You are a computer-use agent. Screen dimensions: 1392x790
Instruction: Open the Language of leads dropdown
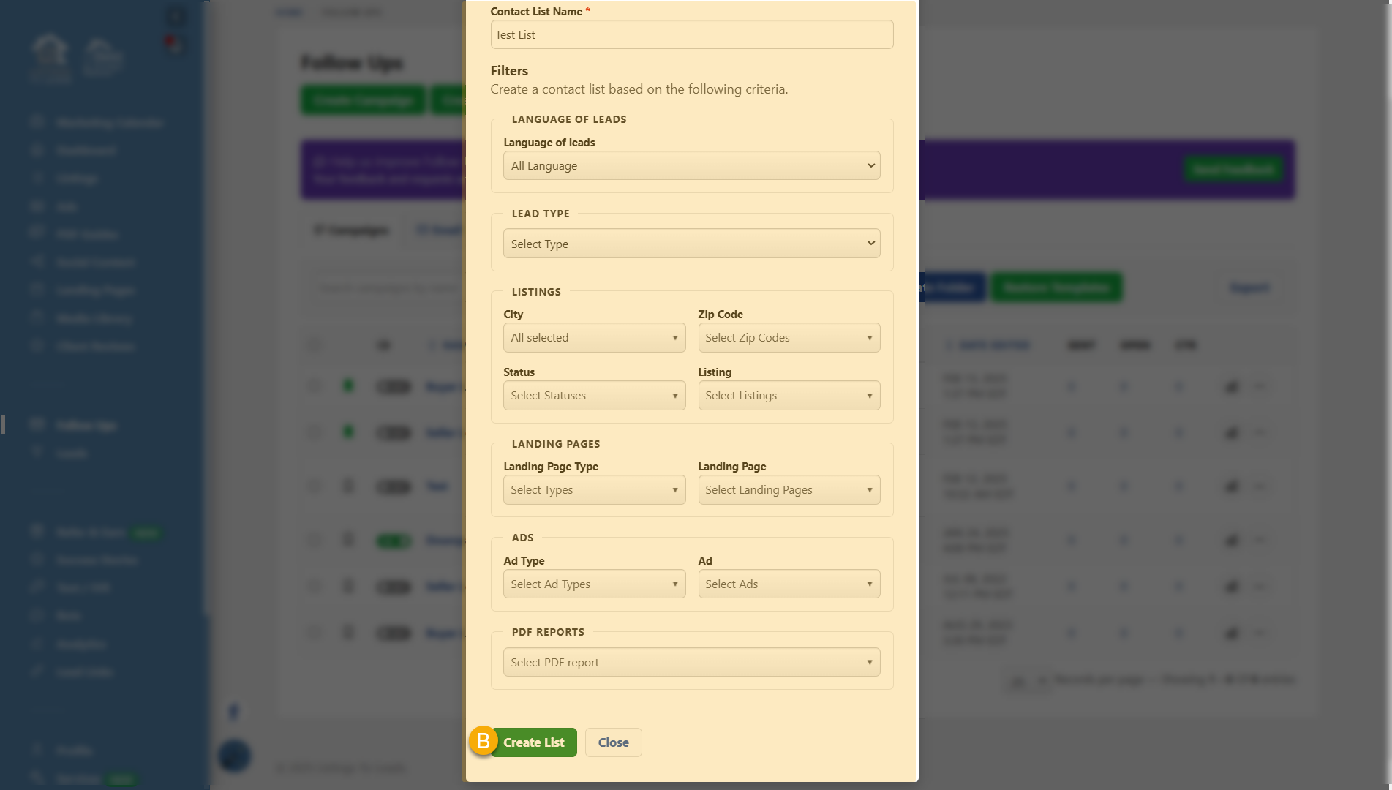click(x=691, y=165)
